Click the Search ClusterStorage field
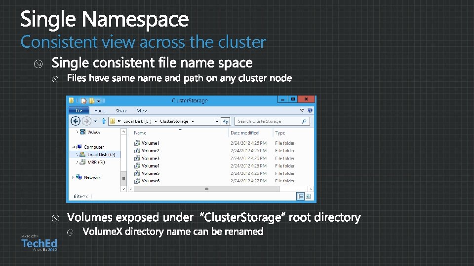The height and width of the screenshot is (266, 474). point(272,121)
